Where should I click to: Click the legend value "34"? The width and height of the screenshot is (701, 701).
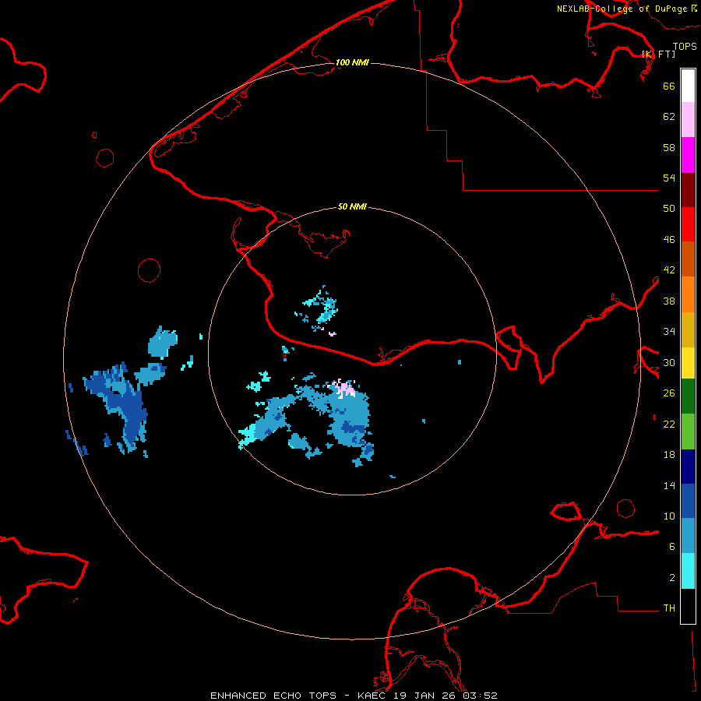(669, 332)
